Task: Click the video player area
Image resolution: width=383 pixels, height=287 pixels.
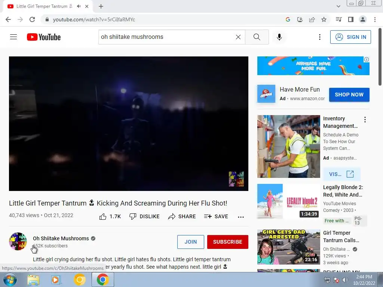Action: (129, 123)
